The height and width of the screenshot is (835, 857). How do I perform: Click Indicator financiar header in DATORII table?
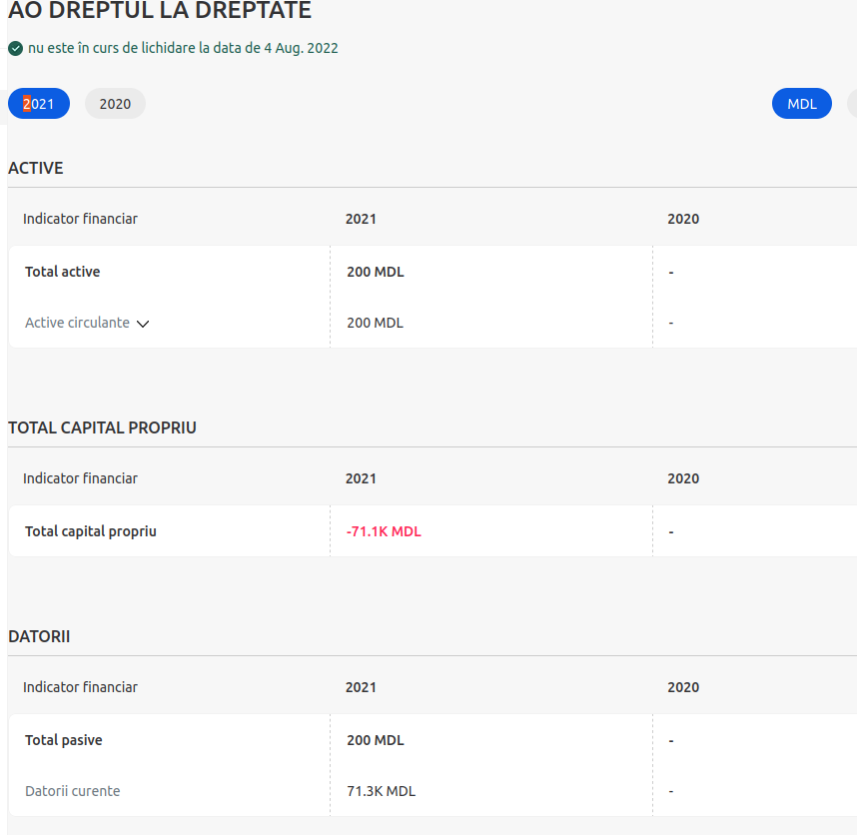point(80,687)
